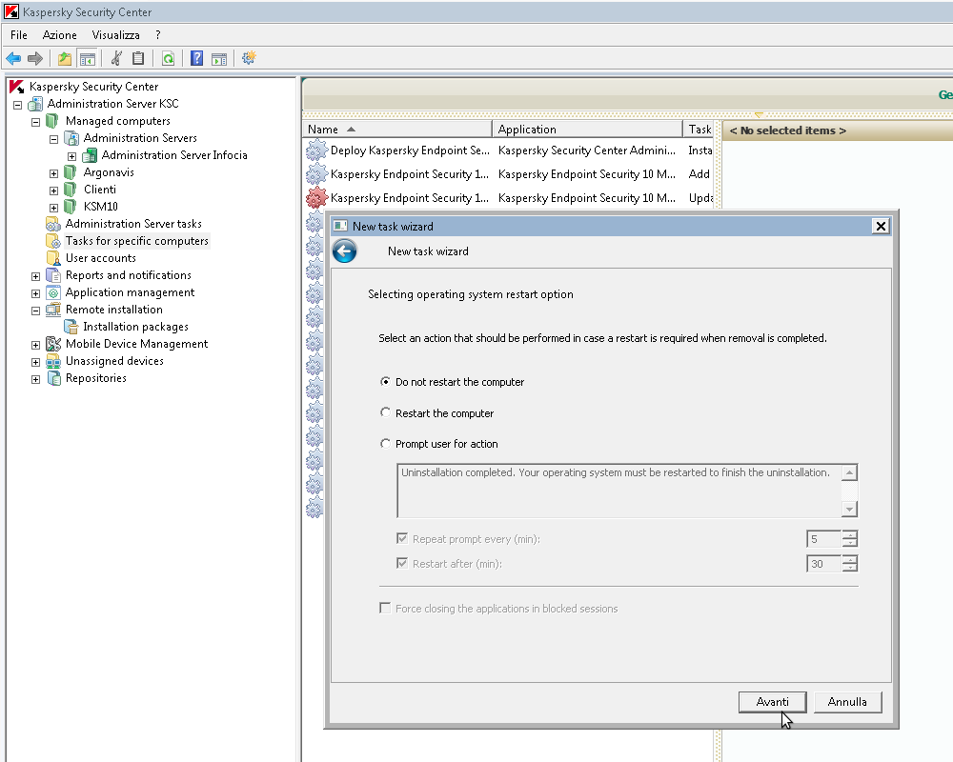Refresh the view with the green arrow icon
This screenshot has height=762, width=953.
tap(169, 58)
